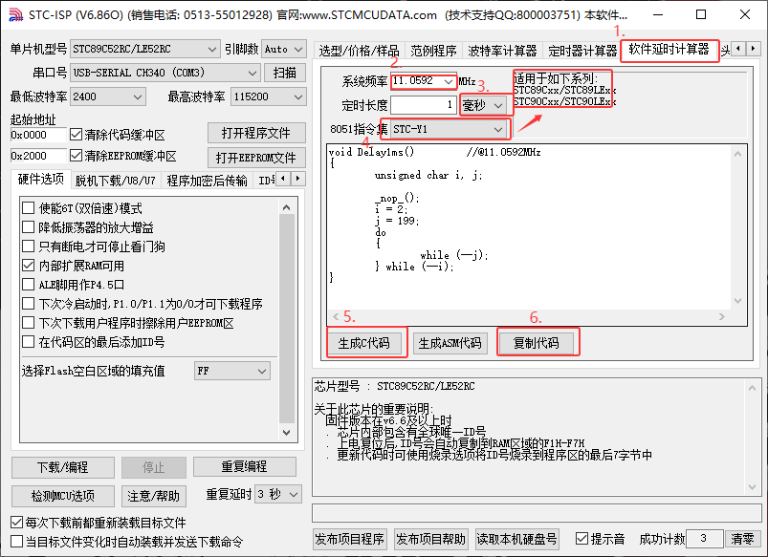Viewport: 768px width, 557px height.
Task: Open 最低波特率 2400 dropdown
Action: coord(108,96)
